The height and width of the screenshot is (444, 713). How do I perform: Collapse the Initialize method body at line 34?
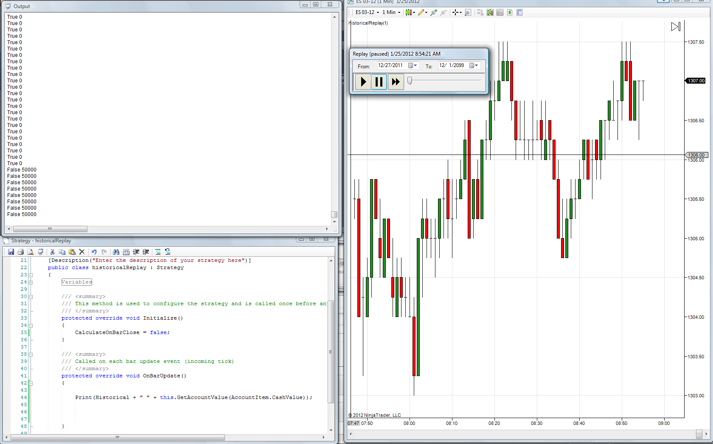(31, 326)
